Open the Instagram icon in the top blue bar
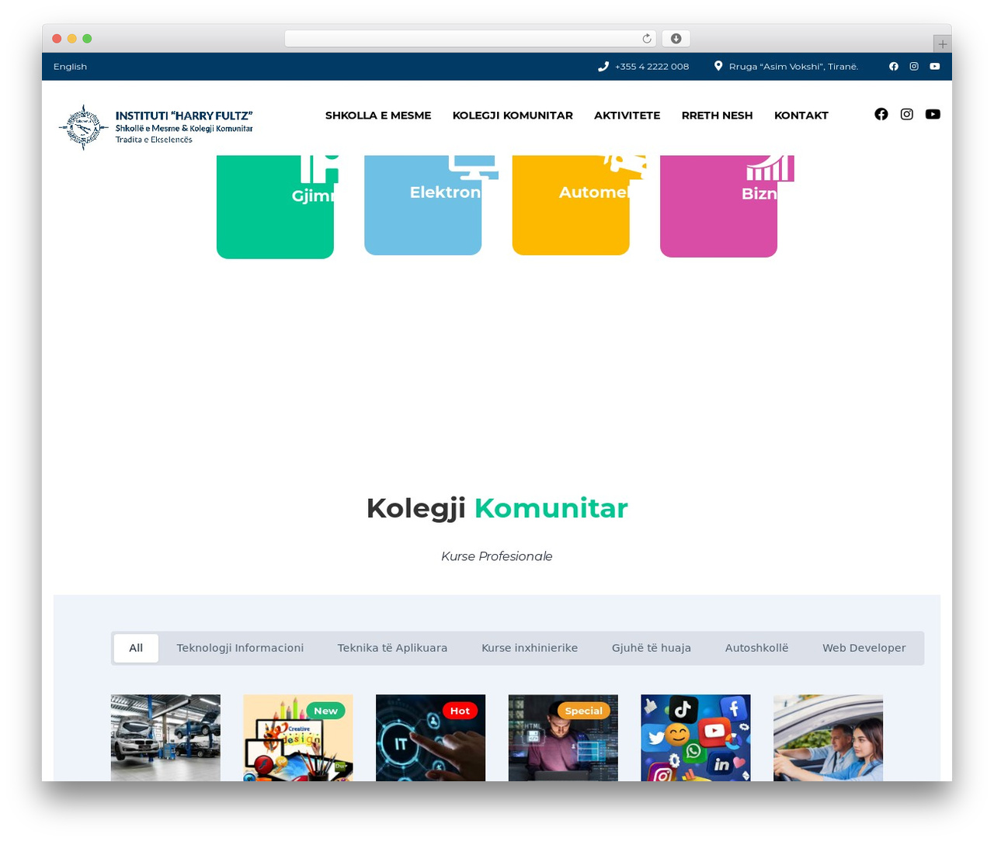This screenshot has width=994, height=841. tap(914, 67)
